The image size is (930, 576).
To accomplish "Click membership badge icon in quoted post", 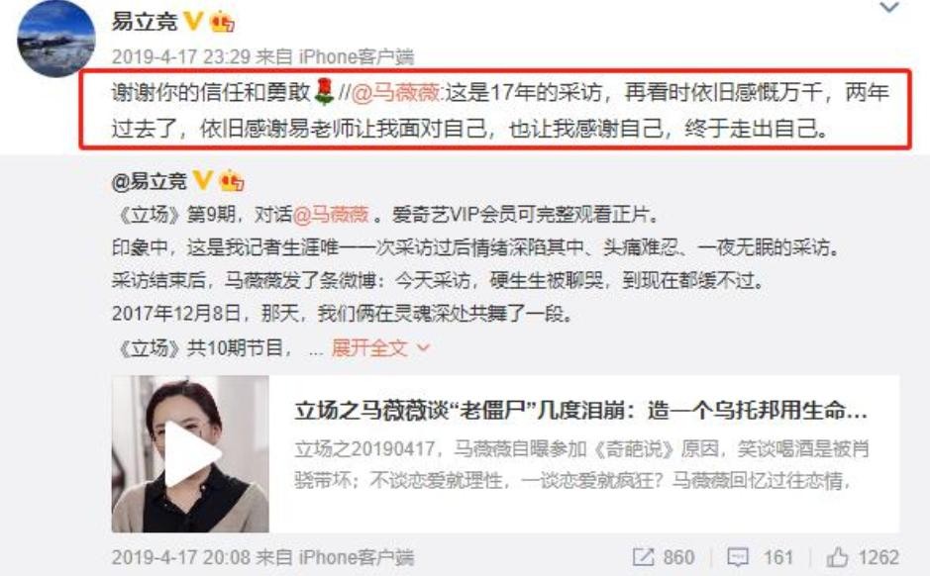I will coord(232,180).
